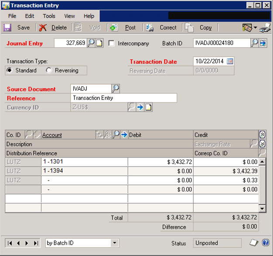Open the View menu
This screenshot has height=256, width=273.
tap(69, 16)
